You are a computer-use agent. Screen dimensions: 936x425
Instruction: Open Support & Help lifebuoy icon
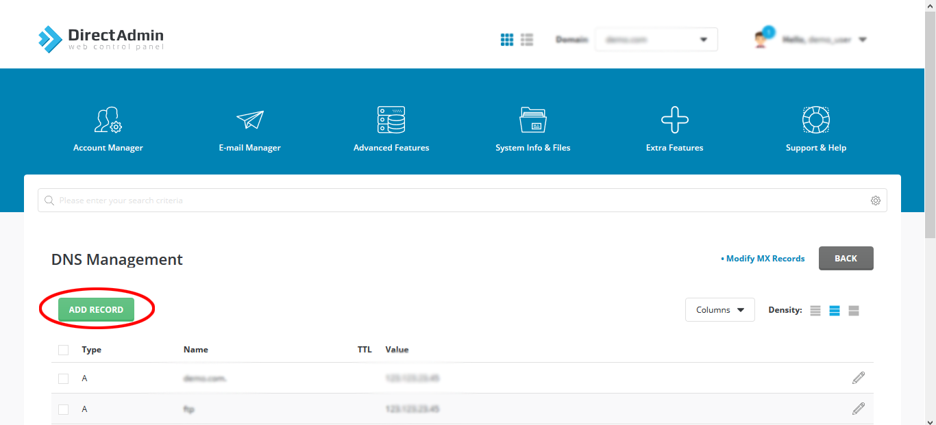(816, 120)
